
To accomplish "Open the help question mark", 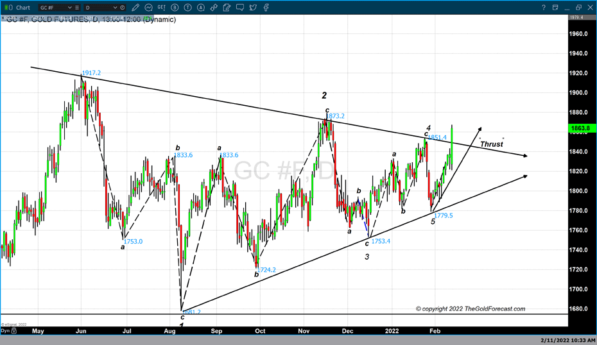I will 544,8.
